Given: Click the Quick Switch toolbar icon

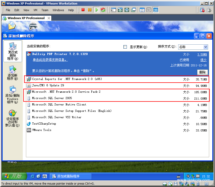Looking at the screenshot, I should point(120,10).
